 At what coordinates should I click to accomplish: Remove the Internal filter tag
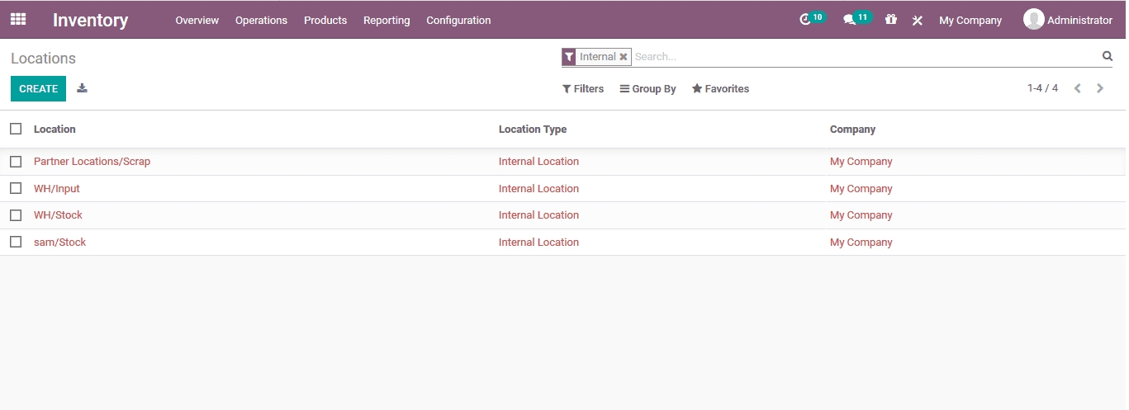624,57
